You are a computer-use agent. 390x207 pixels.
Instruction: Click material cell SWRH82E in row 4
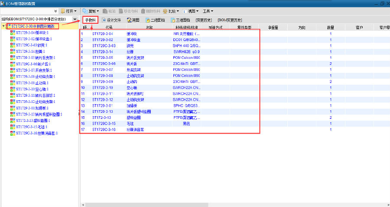tap(186, 52)
